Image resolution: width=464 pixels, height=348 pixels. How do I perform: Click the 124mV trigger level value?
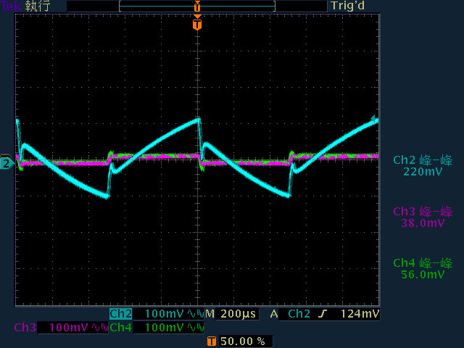pyautogui.click(x=360, y=314)
